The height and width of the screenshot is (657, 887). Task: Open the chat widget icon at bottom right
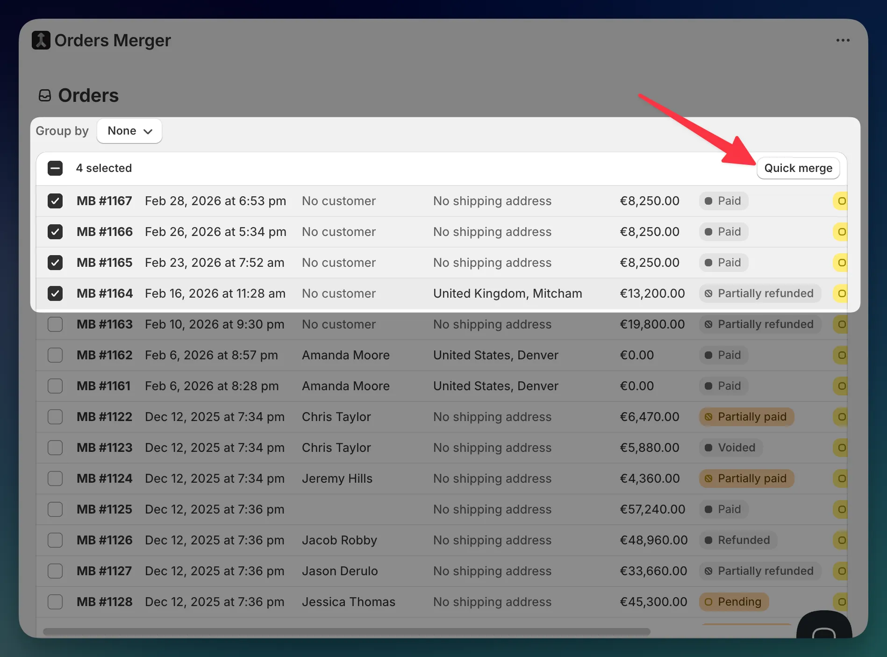click(x=823, y=629)
